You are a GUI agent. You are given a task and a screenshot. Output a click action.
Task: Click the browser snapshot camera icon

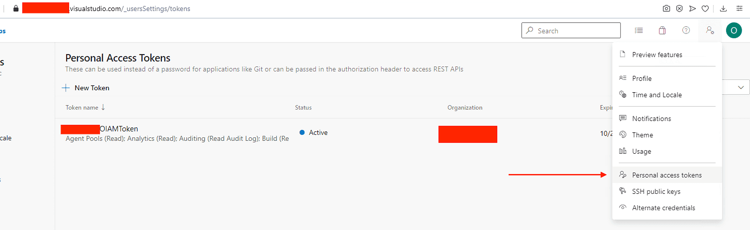[x=667, y=8]
